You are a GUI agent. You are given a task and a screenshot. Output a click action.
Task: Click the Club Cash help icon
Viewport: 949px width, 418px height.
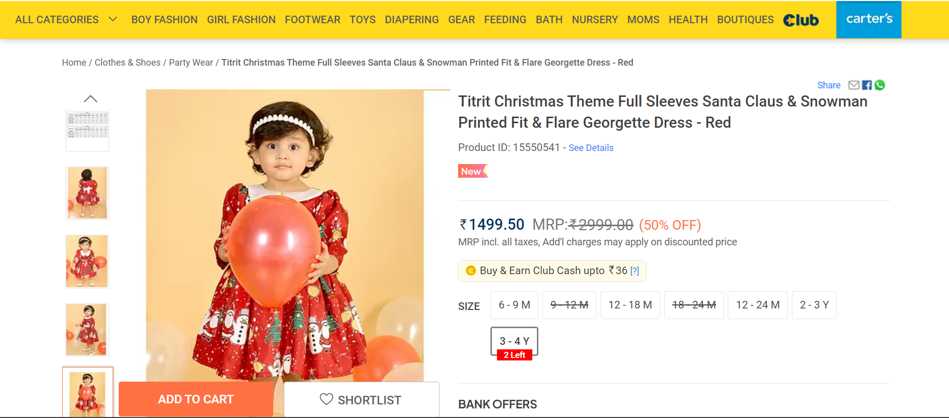pyautogui.click(x=635, y=271)
